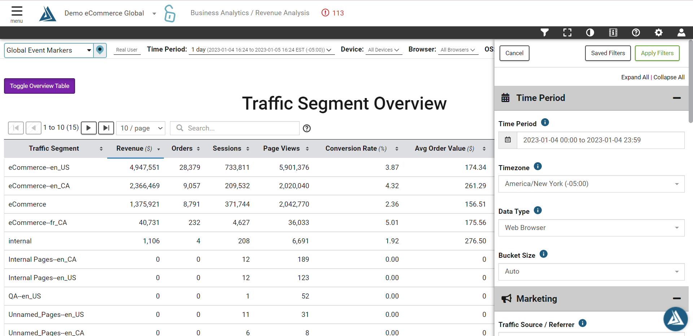Click the QA--en_US row name
Viewport: 693px width, 336px height.
[x=25, y=296]
